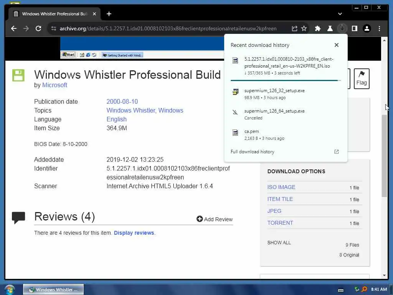Image resolution: width=393 pixels, height=295 pixels.
Task: Select the Windows Whistler Professional Build tab
Action: (x=54, y=14)
